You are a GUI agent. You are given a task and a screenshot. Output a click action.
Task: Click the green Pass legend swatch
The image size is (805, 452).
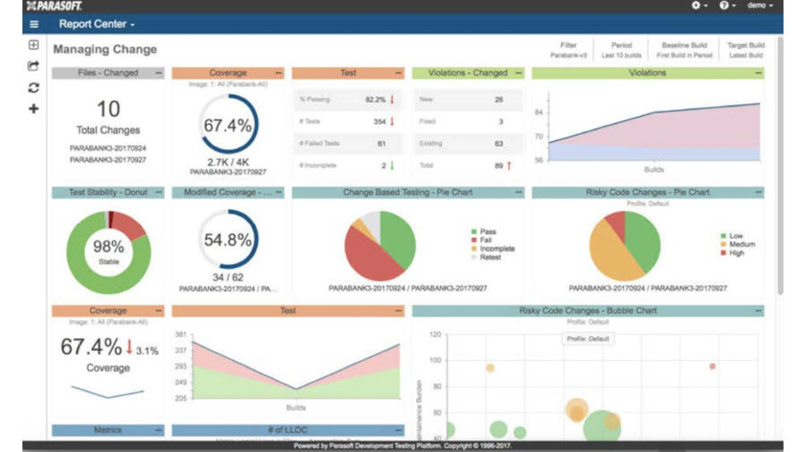pos(474,232)
